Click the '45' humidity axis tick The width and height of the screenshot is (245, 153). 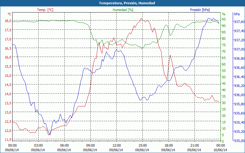[x=224, y=84]
